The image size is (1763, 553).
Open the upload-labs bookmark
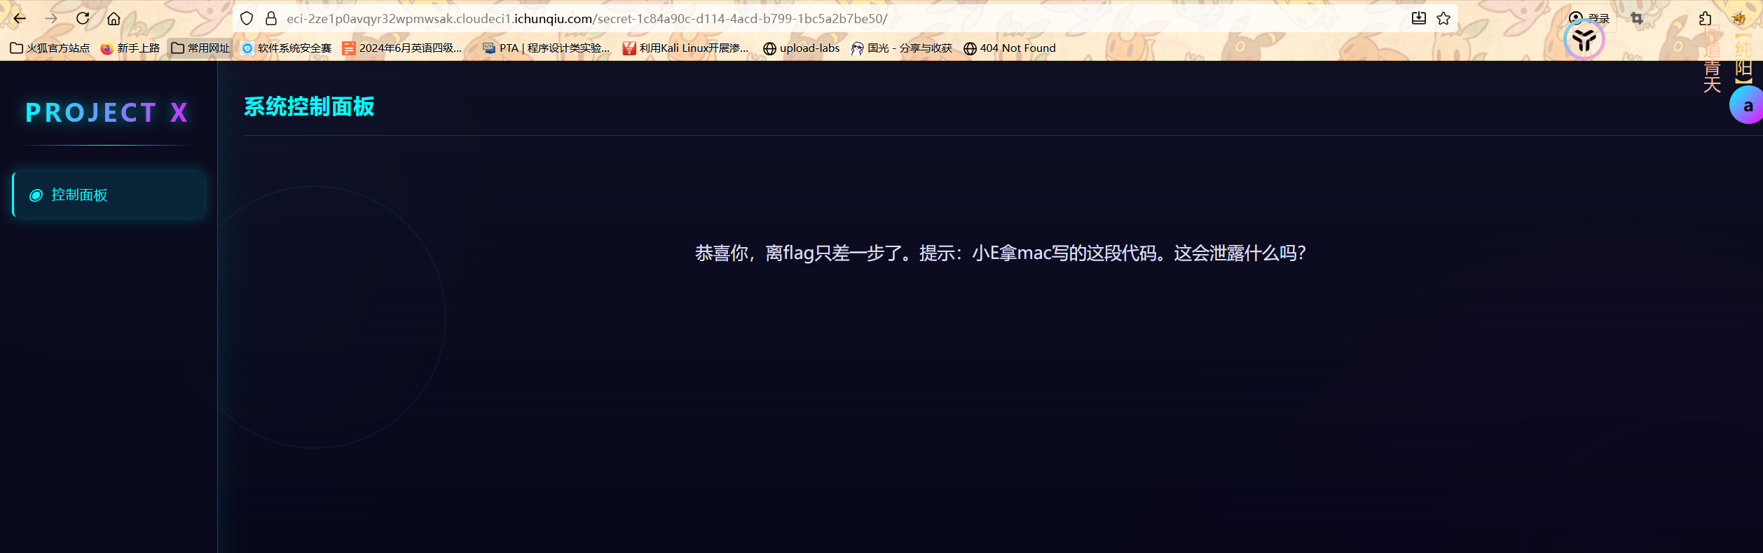click(x=801, y=48)
